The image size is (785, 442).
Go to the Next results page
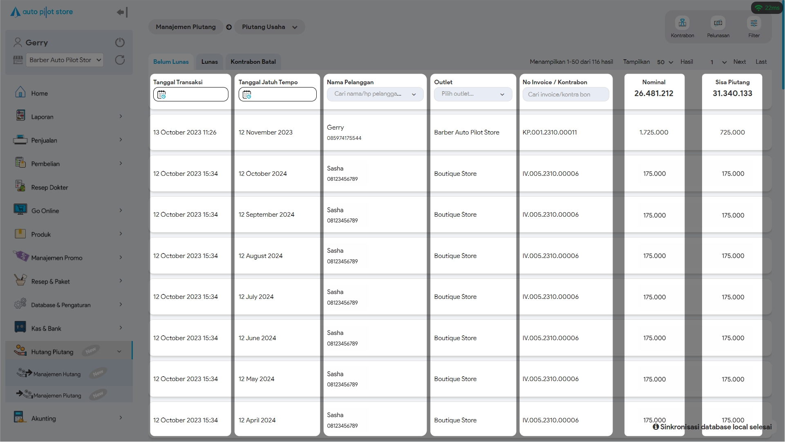(x=739, y=62)
